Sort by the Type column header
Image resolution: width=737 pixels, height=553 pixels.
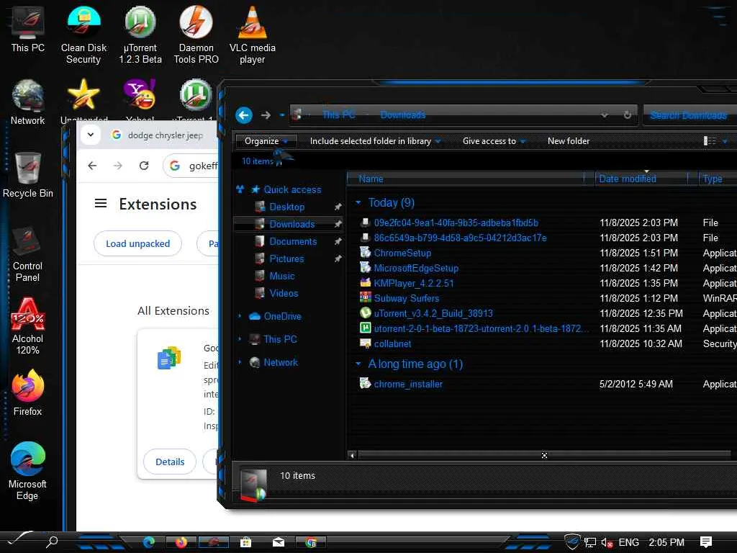click(717, 179)
